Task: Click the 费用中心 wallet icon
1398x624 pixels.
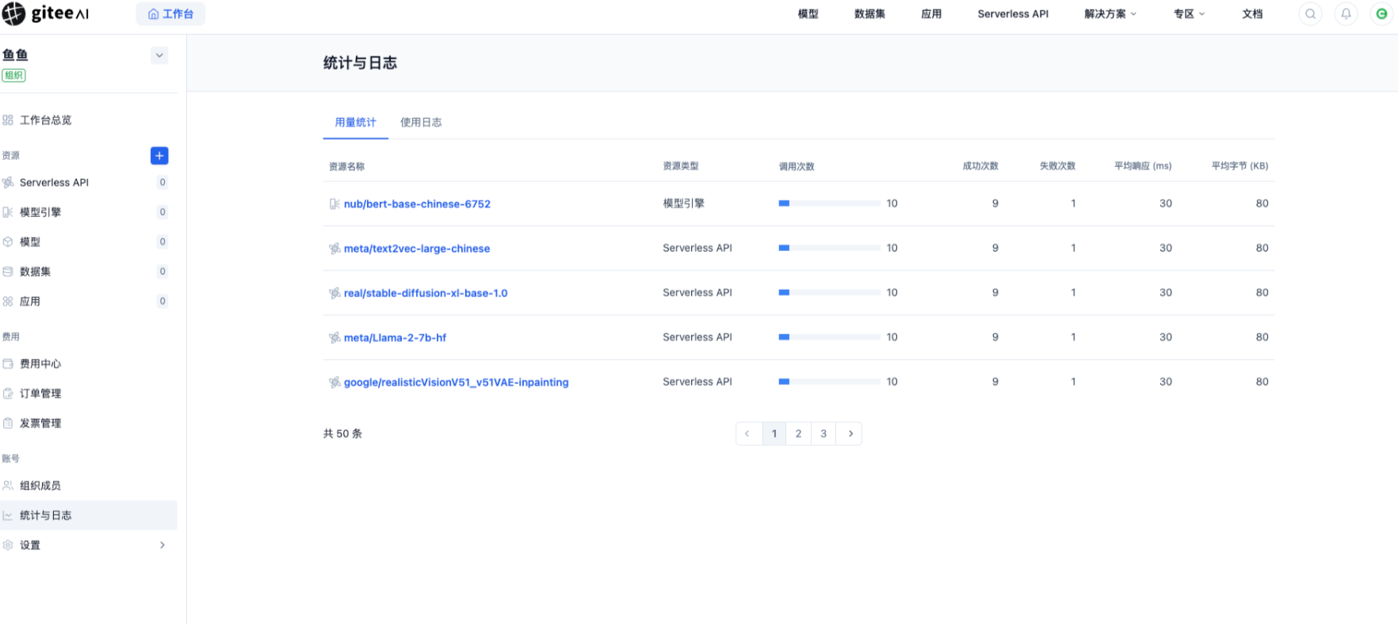Action: click(8, 363)
